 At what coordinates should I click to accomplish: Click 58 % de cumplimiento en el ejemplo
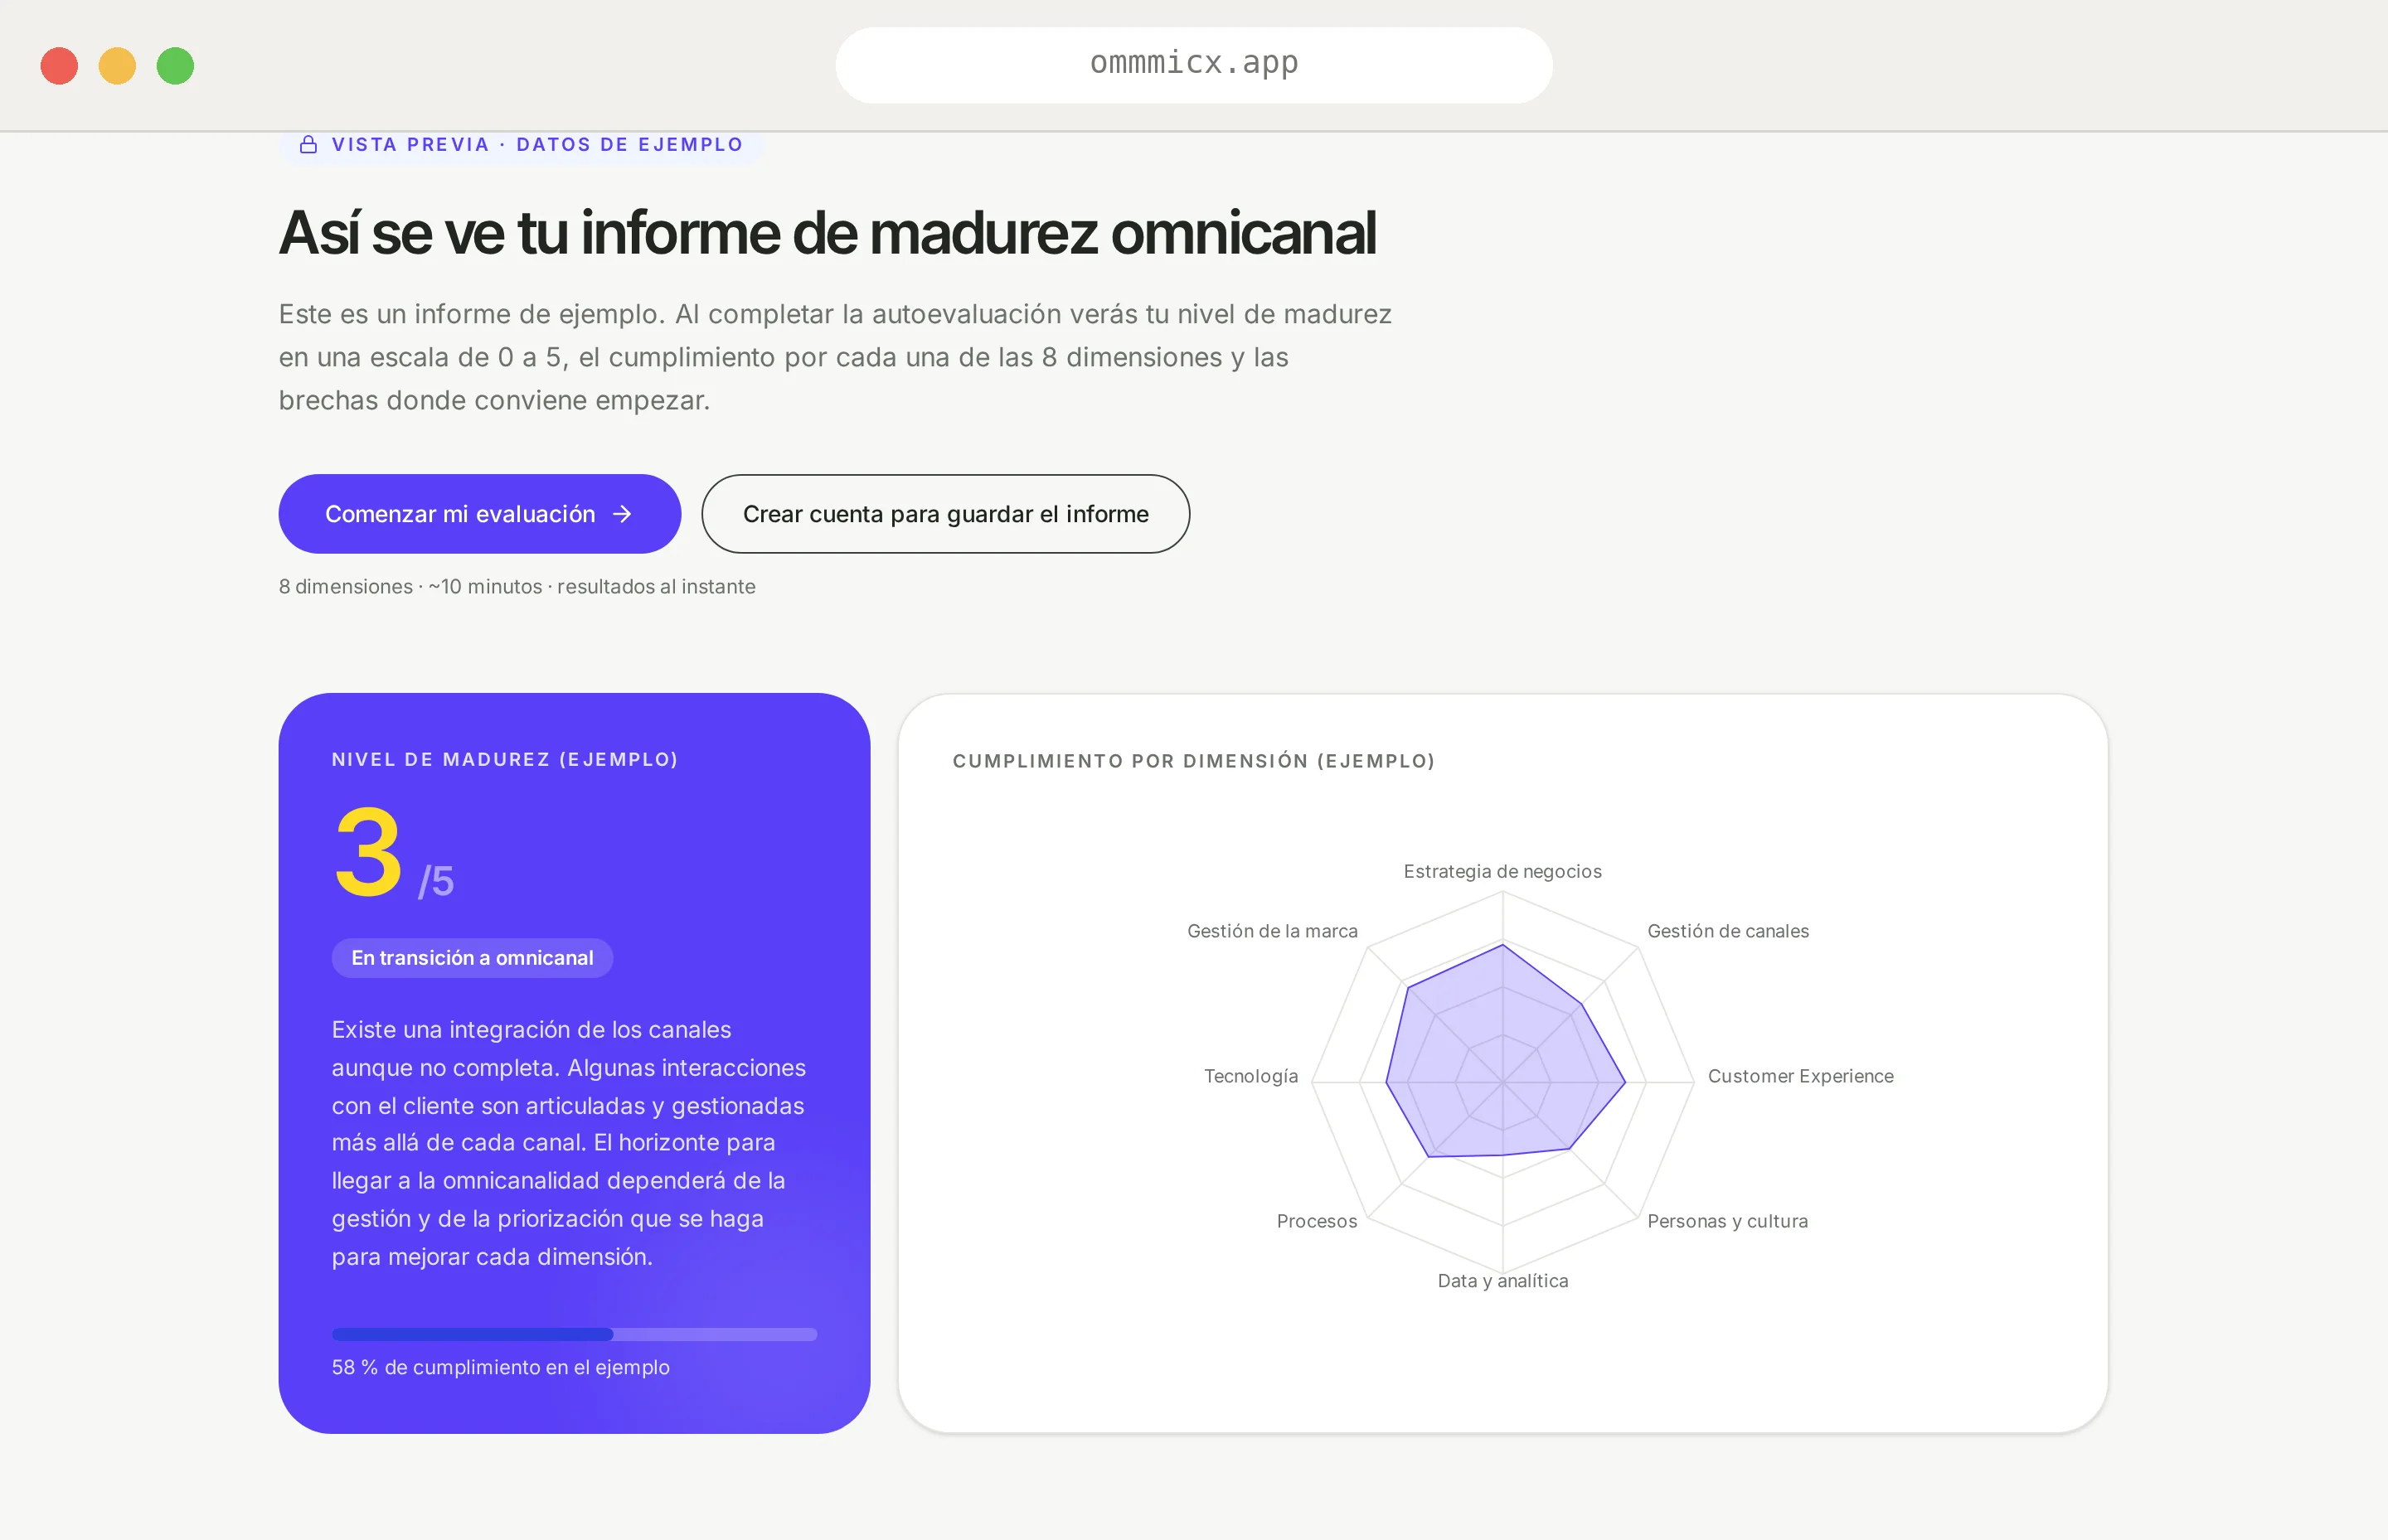pyautogui.click(x=500, y=1367)
